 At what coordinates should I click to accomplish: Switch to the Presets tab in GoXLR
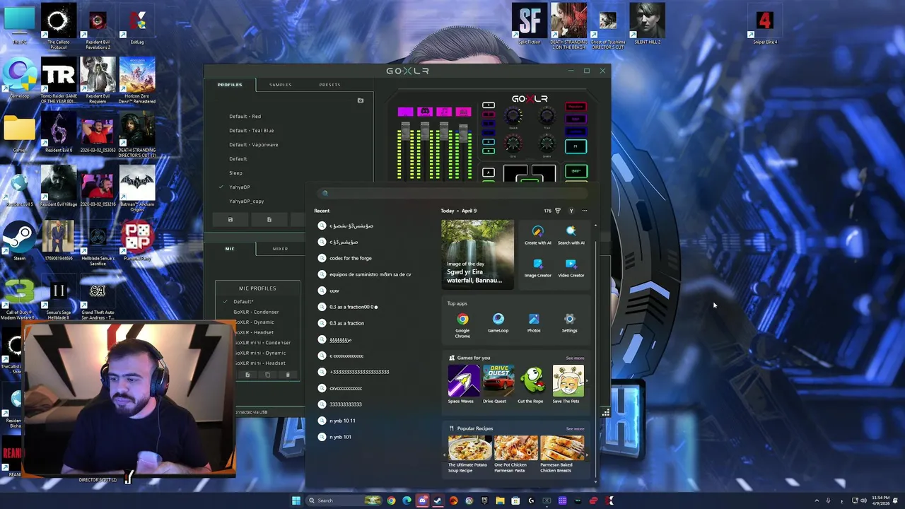coord(329,85)
